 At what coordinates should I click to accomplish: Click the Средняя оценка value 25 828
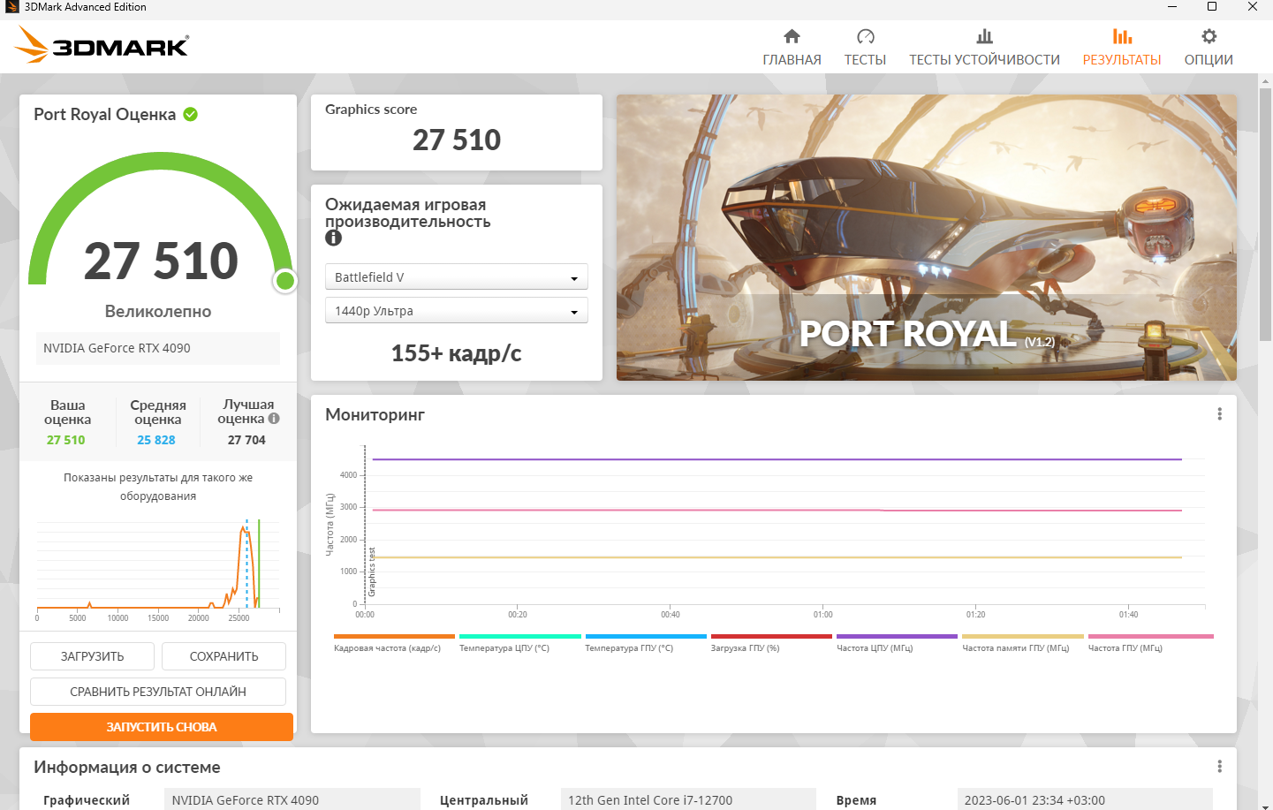(x=156, y=440)
